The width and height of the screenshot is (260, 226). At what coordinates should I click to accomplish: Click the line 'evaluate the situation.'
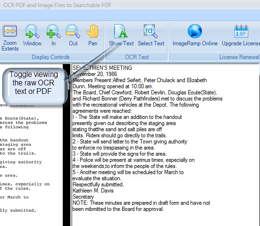click(x=97, y=178)
